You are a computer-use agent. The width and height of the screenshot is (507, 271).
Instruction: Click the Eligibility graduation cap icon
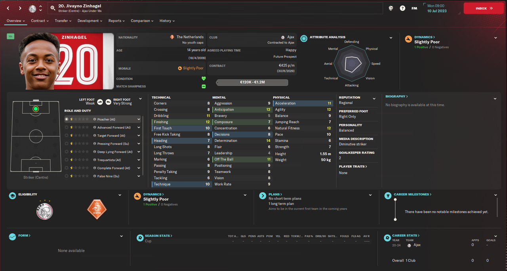tap(12, 196)
